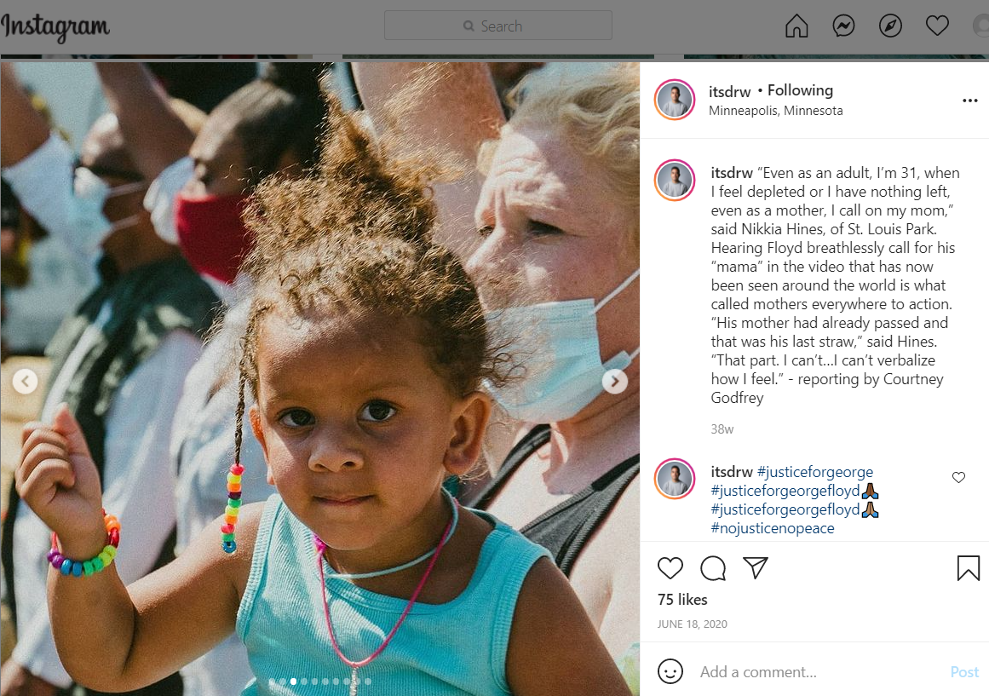This screenshot has height=696, width=989.
Task: Open the Messenger direct messages icon
Action: [843, 26]
